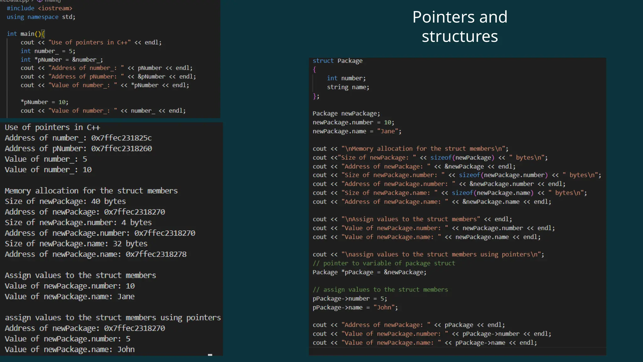643x362 pixels.
Task: Click the "newPackage.number = 10;" line
Action: click(354, 122)
